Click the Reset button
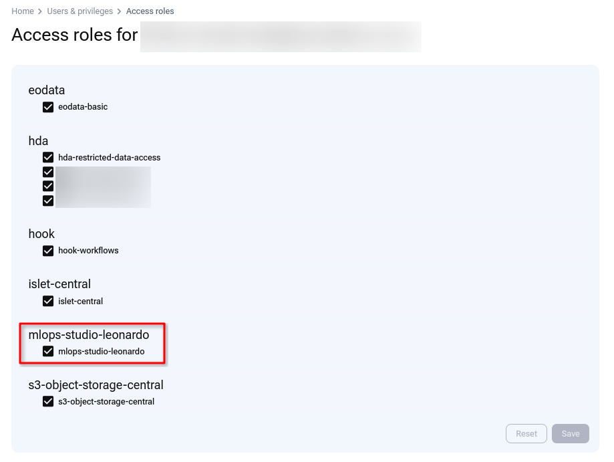The width and height of the screenshot is (614, 462). [x=526, y=434]
